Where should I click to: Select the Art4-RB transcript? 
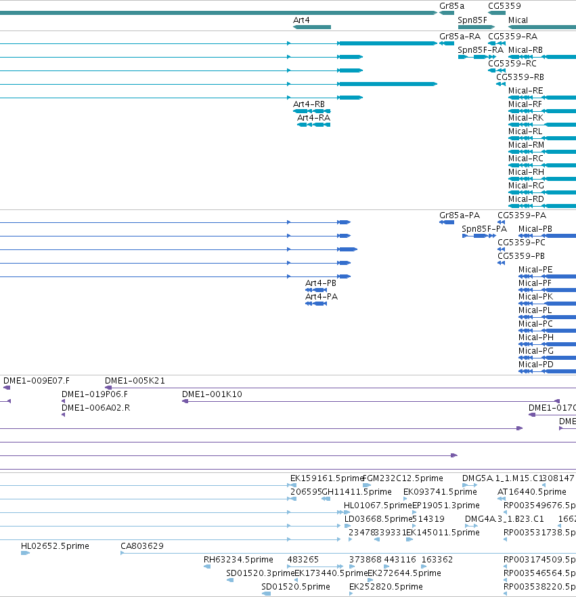[312, 111]
